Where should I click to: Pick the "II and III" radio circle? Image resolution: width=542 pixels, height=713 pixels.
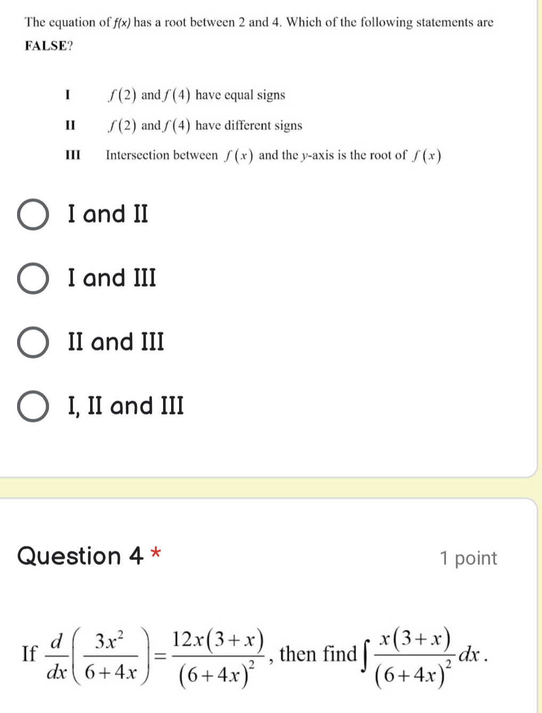33,343
